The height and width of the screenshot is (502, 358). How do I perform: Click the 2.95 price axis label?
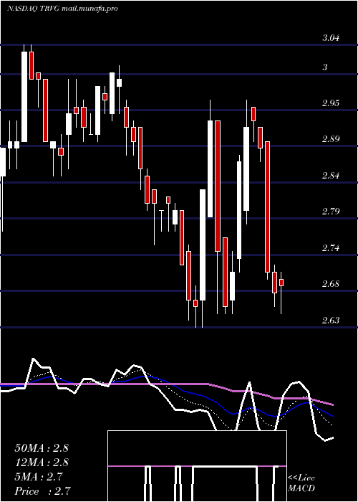point(331,103)
